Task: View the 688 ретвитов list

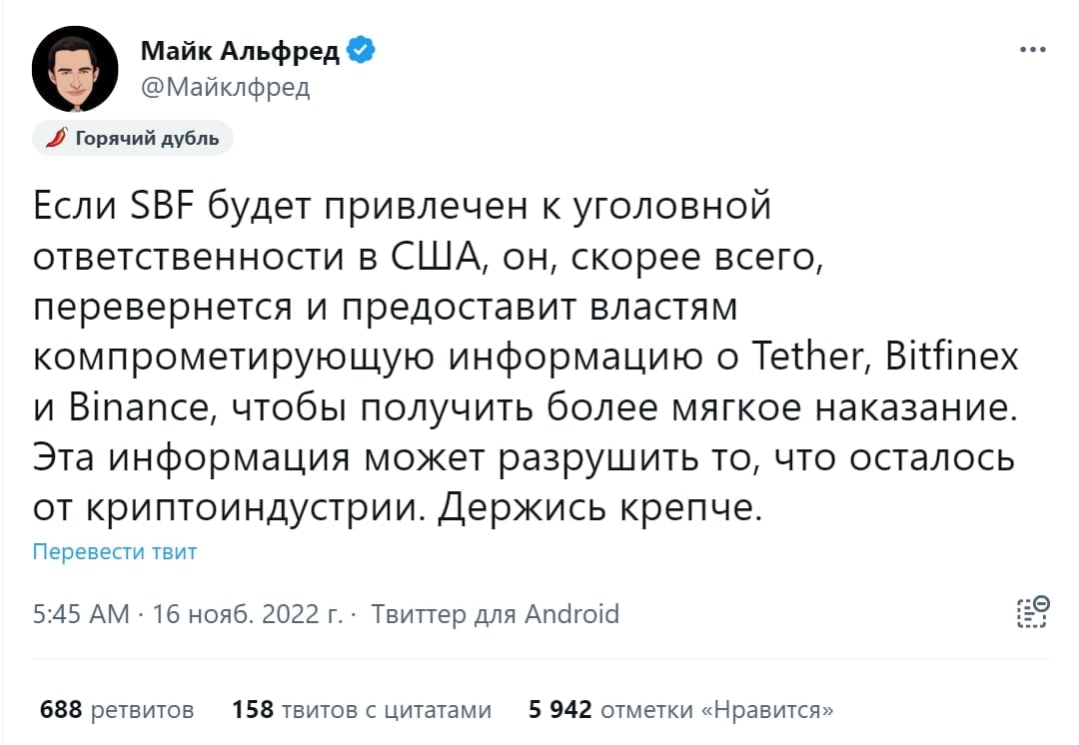Action: pyautogui.click(x=117, y=710)
